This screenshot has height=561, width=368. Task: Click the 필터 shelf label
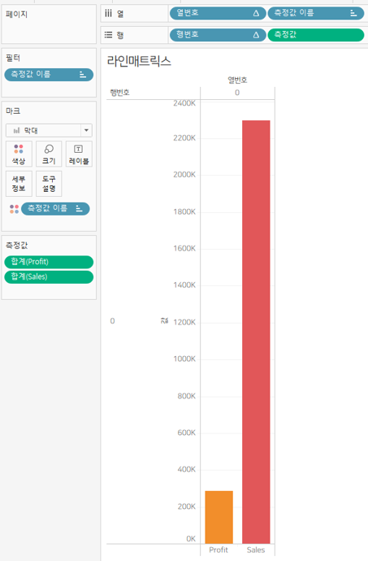13,58
